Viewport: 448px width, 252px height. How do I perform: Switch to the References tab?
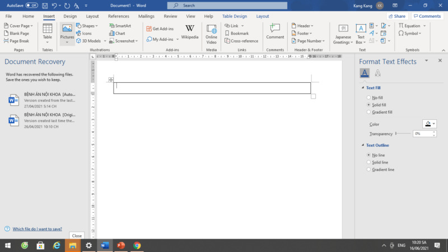(x=119, y=16)
